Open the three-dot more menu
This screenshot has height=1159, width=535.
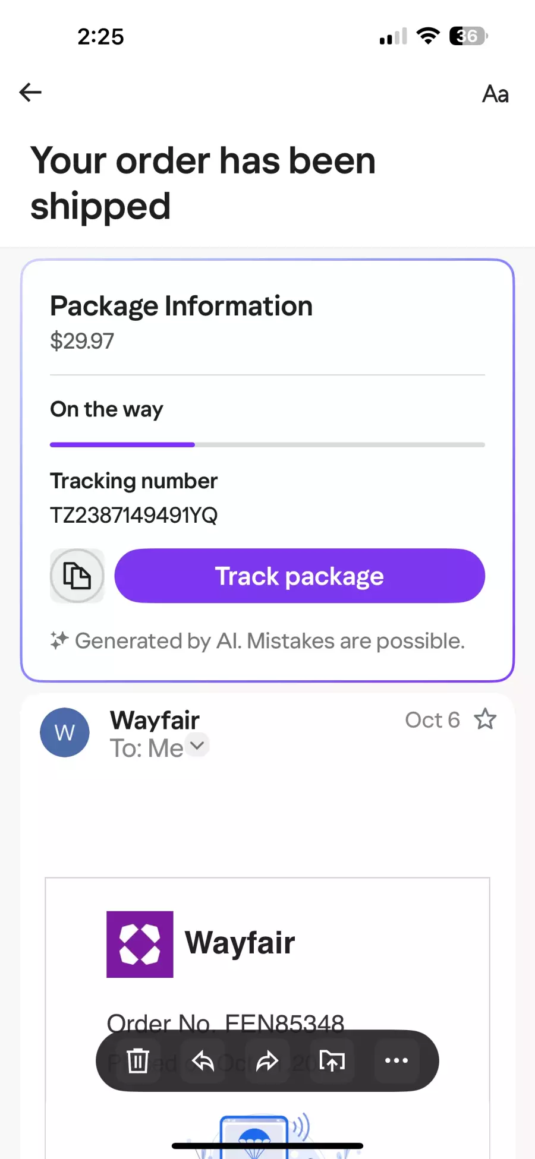pos(396,1060)
